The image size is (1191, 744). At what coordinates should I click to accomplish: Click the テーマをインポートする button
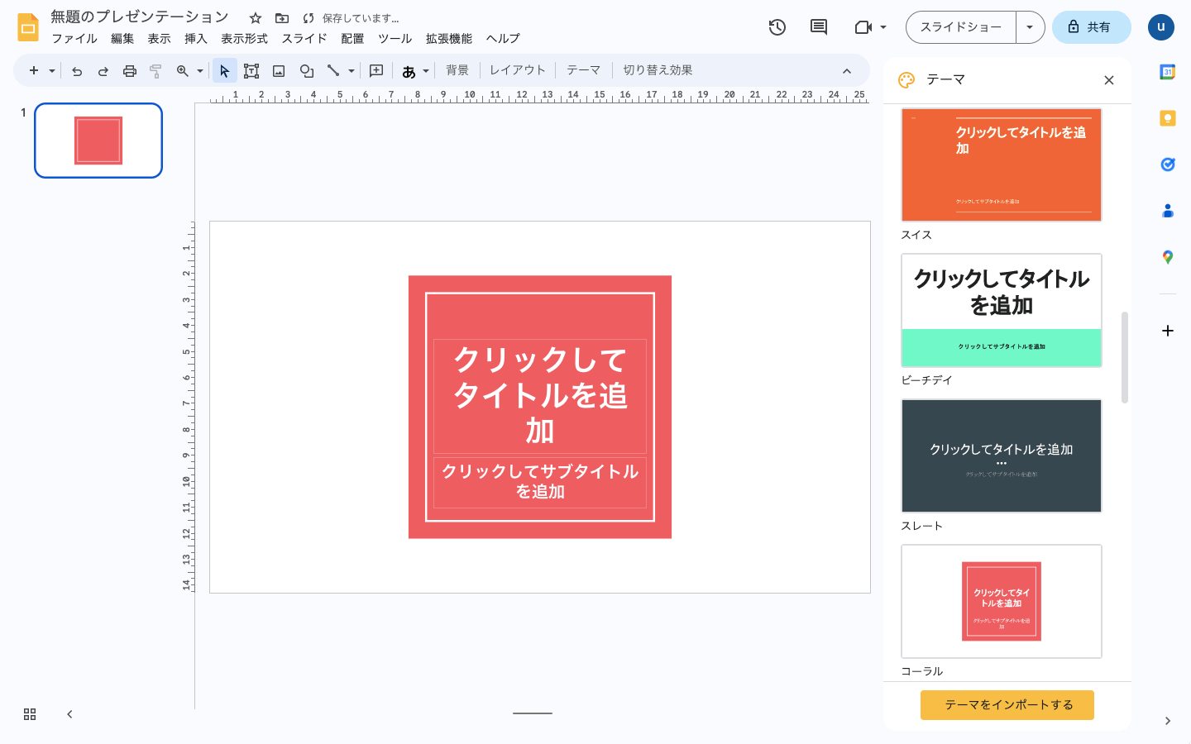pyautogui.click(x=1007, y=705)
